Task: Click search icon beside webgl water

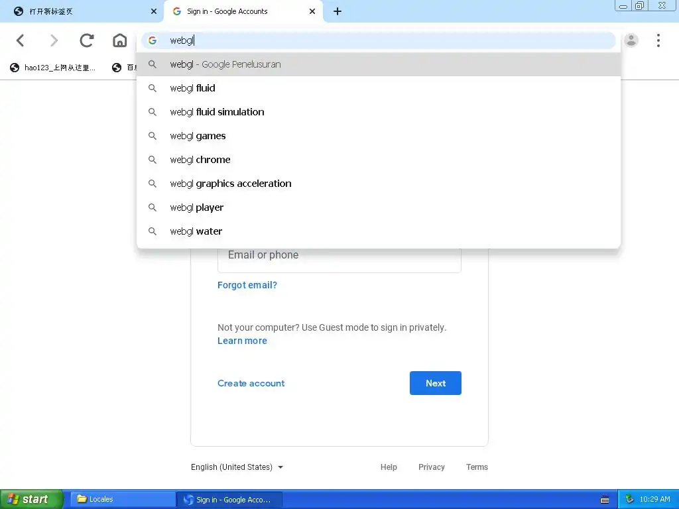Action: pos(153,231)
